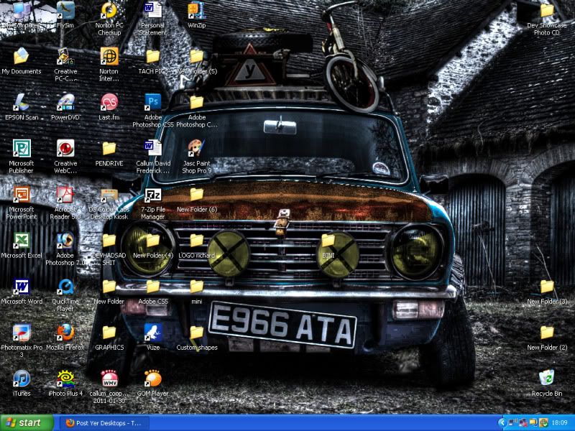Viewport: 575px width, 431px height.
Task: Select the GOM Player icon
Action: (x=152, y=379)
